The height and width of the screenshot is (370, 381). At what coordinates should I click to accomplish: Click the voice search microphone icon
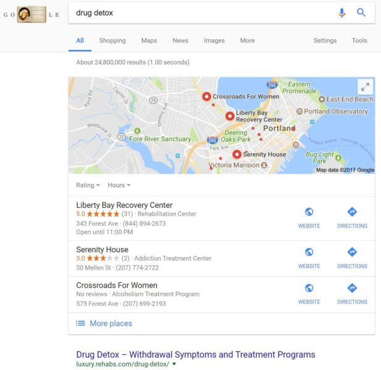pos(341,13)
